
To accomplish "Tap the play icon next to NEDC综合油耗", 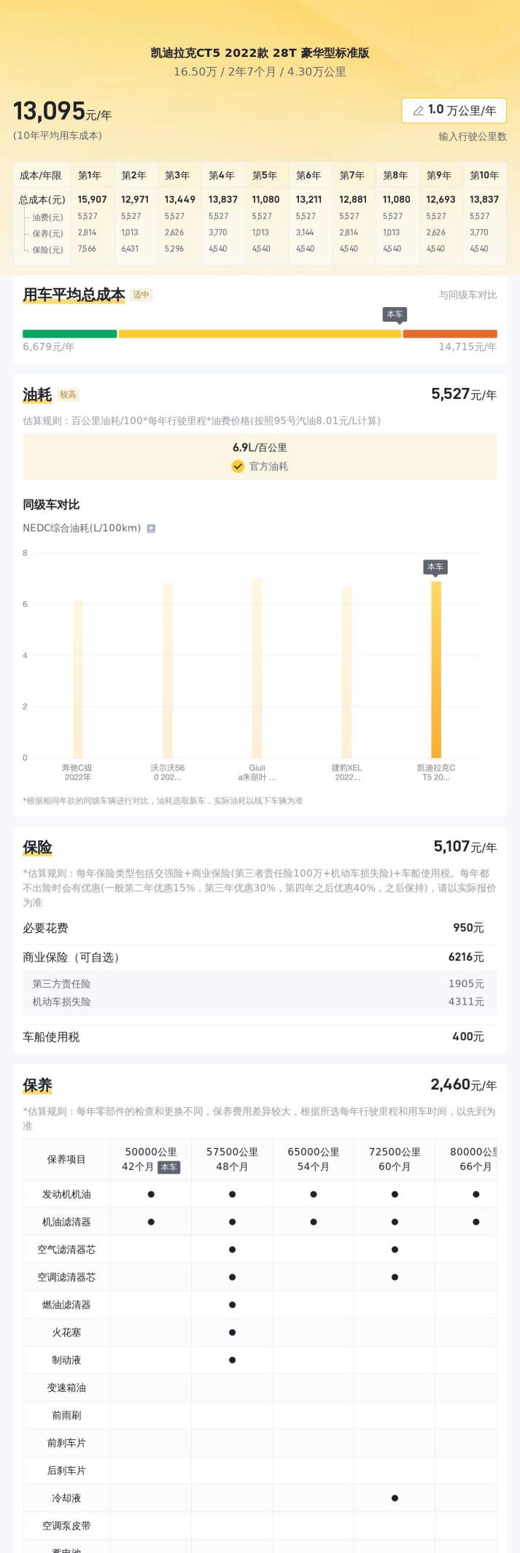I will (151, 528).
